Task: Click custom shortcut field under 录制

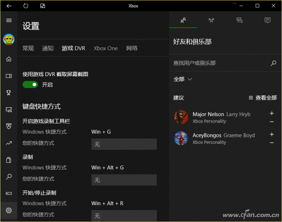Action: pyautogui.click(x=124, y=180)
